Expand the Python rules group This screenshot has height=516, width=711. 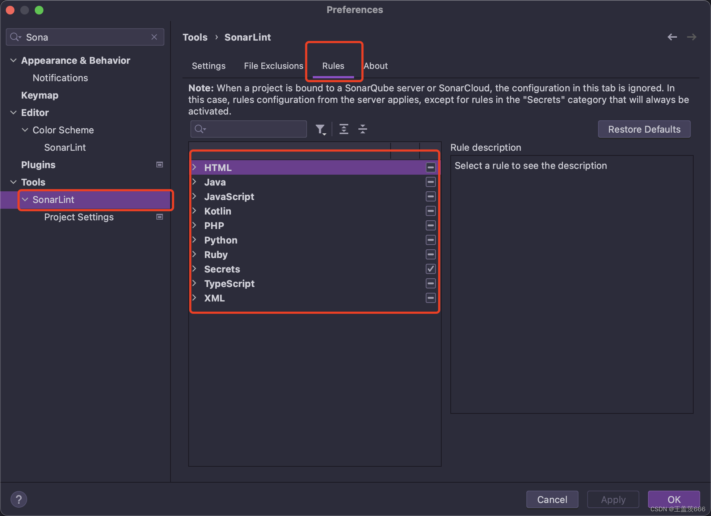pos(194,240)
